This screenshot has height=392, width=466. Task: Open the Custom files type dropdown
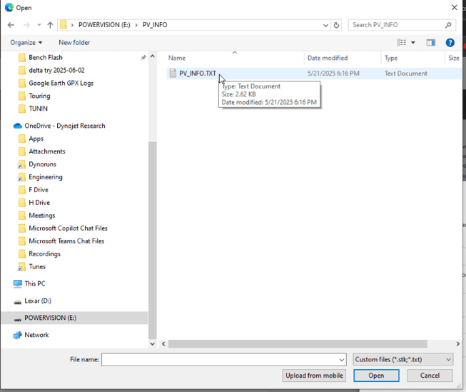[x=403, y=360]
